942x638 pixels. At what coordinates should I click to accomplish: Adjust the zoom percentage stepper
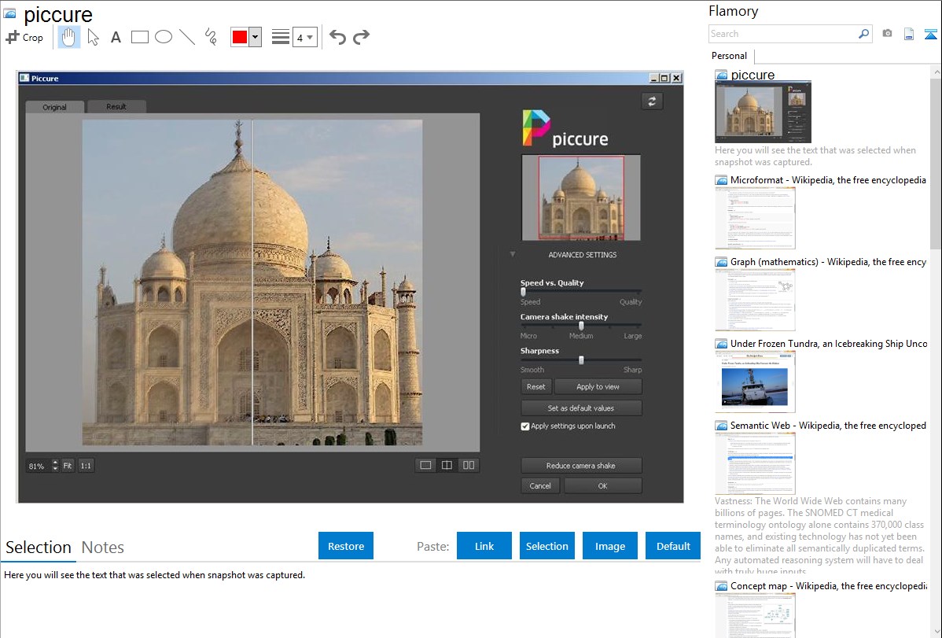tap(55, 466)
